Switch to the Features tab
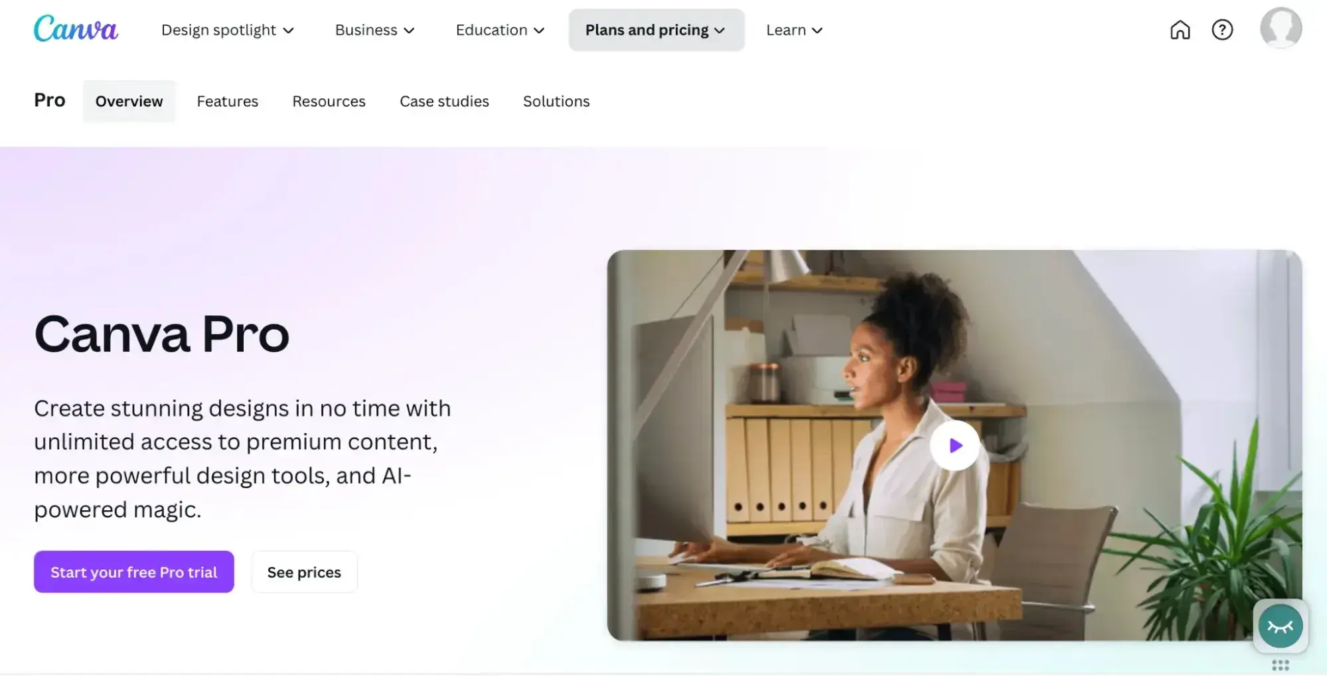Image resolution: width=1327 pixels, height=676 pixels. [228, 101]
